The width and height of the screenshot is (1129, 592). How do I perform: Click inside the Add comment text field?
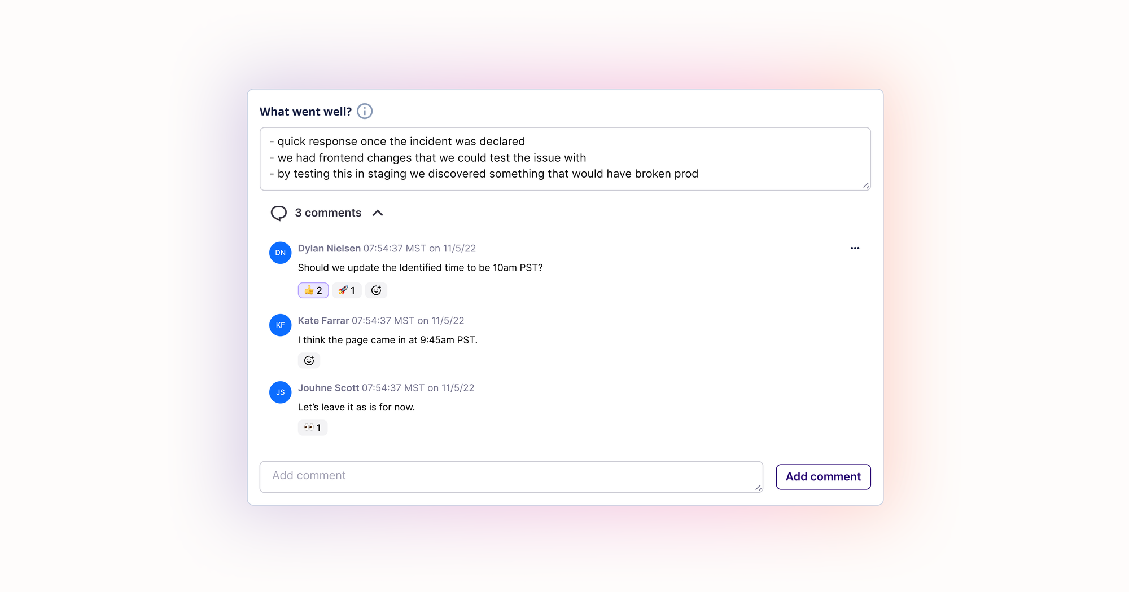508,476
